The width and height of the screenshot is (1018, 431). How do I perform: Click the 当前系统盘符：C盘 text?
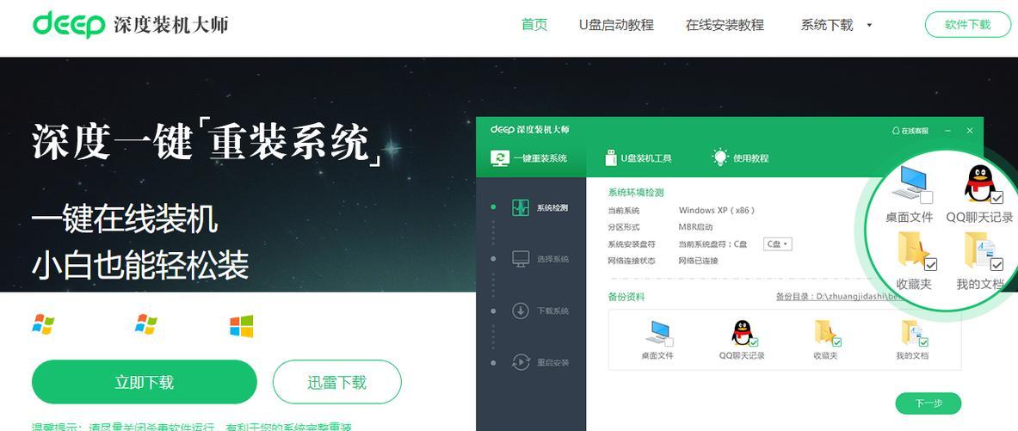click(713, 244)
